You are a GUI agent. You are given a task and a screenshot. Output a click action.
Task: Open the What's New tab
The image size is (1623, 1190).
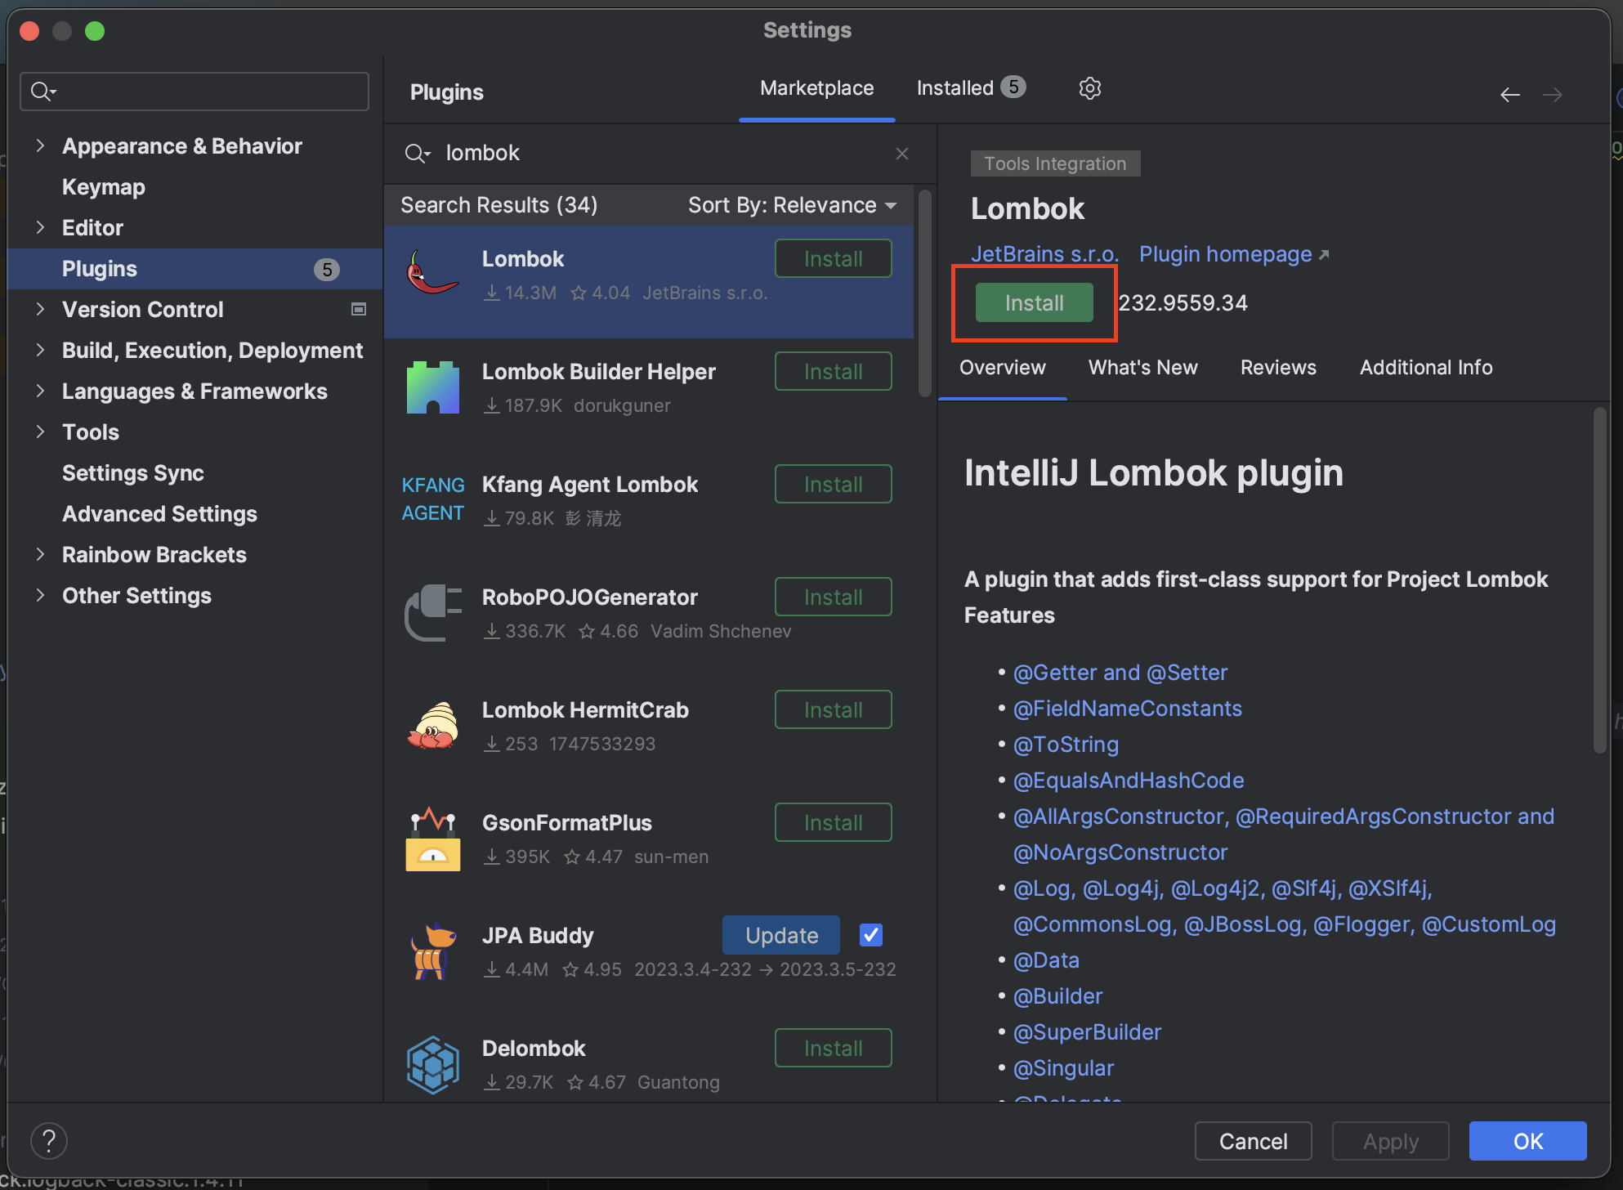[1142, 368]
